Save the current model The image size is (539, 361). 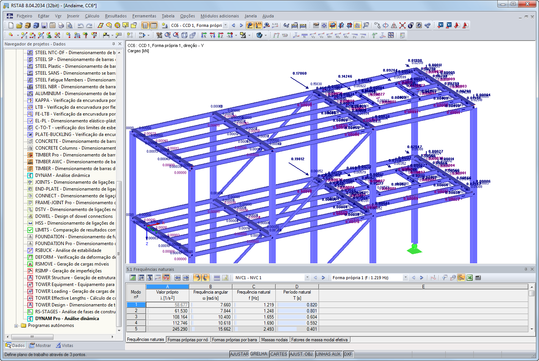coord(44,25)
